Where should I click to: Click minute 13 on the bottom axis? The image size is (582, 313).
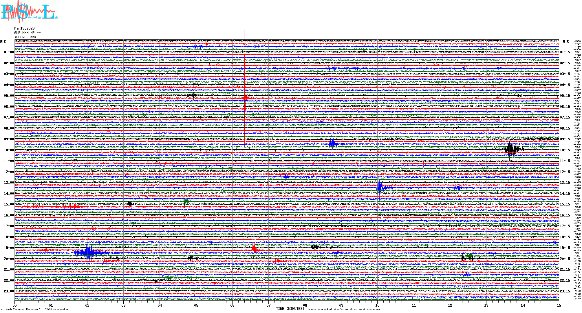point(486,305)
